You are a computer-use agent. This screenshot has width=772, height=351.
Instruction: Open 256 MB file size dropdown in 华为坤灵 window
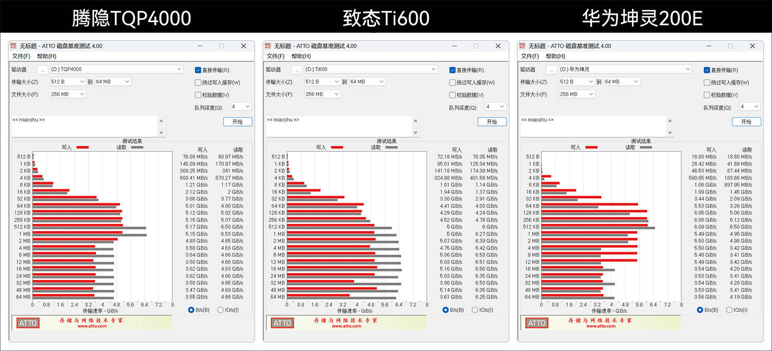click(576, 94)
